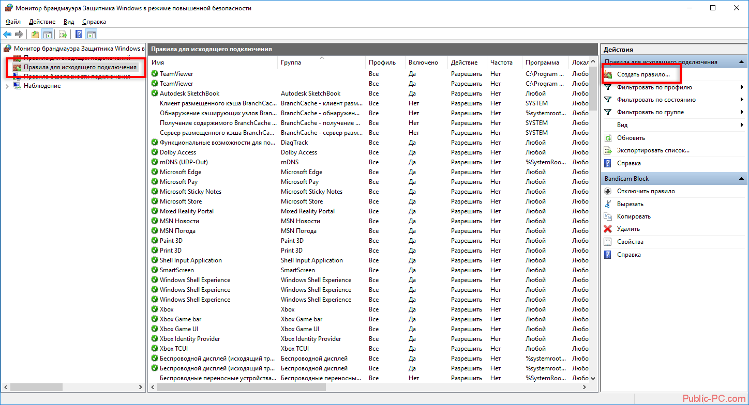Click the blue Back arrow in toolbar

7,35
